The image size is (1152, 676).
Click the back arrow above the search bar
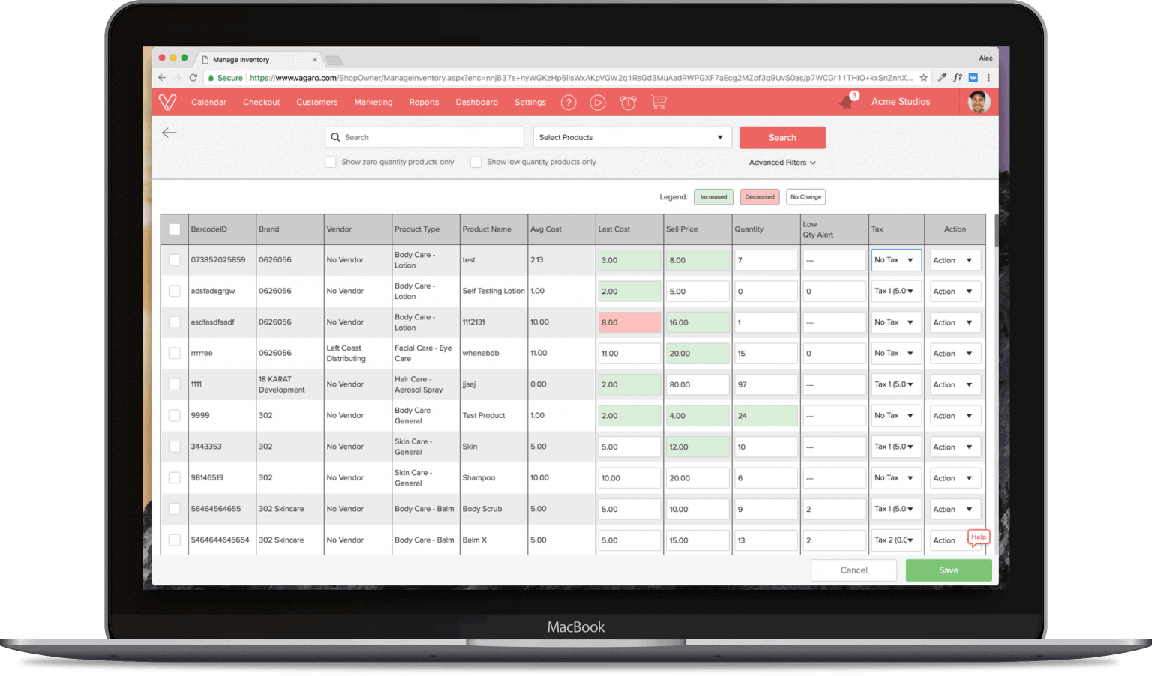click(x=169, y=133)
